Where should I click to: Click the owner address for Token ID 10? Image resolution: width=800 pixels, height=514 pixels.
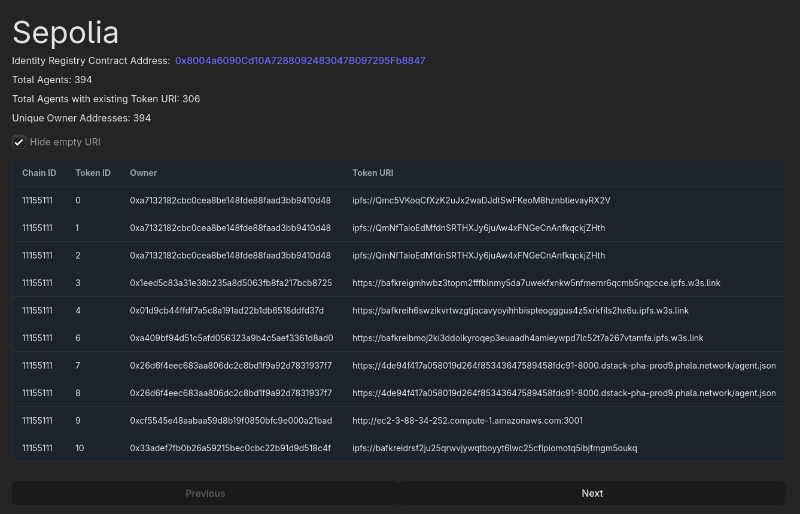click(x=230, y=448)
